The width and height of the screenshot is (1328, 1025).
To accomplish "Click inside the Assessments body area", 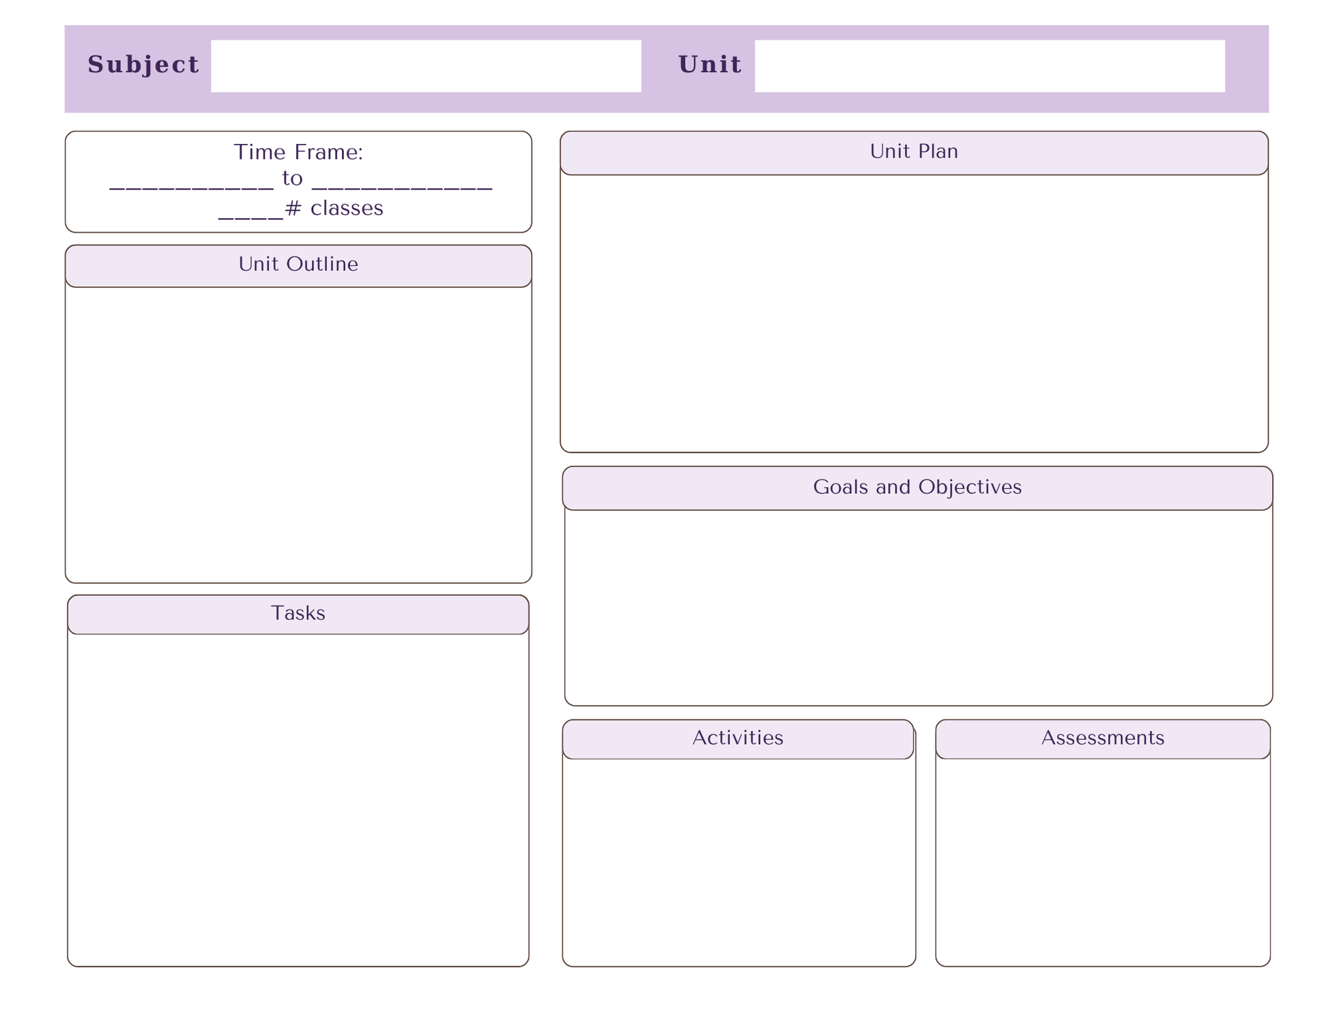I will tap(1103, 863).
